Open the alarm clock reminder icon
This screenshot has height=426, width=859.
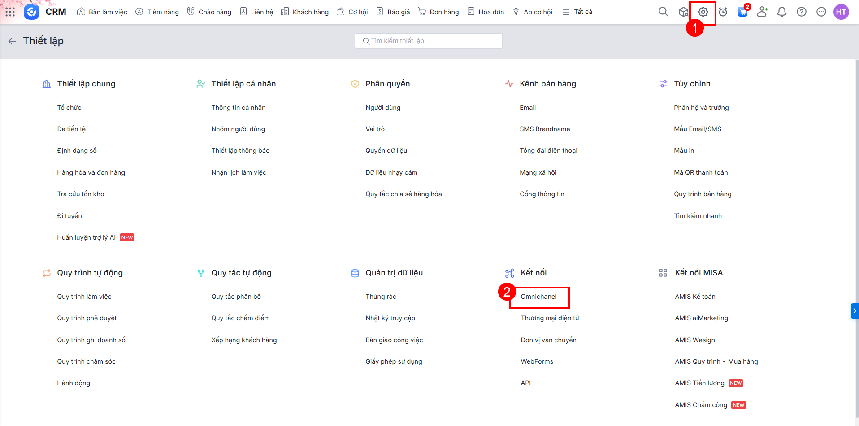pos(723,12)
